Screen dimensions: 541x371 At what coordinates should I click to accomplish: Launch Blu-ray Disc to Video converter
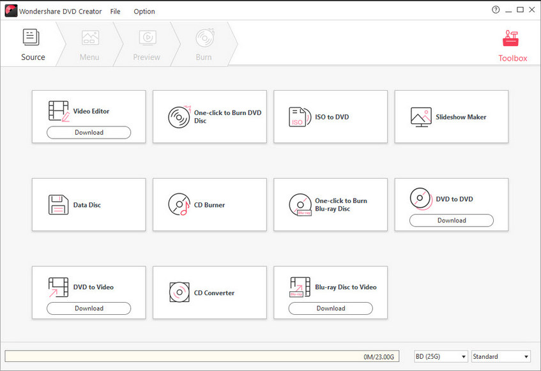click(330, 287)
